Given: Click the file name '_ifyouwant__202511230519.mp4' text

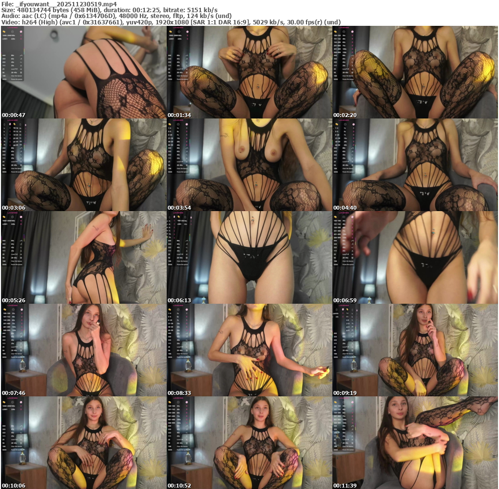Looking at the screenshot, I should point(66,4).
